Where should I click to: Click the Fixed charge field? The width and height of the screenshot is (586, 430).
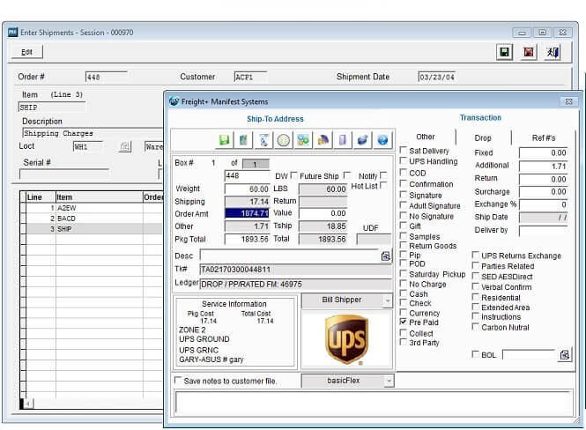click(x=544, y=152)
